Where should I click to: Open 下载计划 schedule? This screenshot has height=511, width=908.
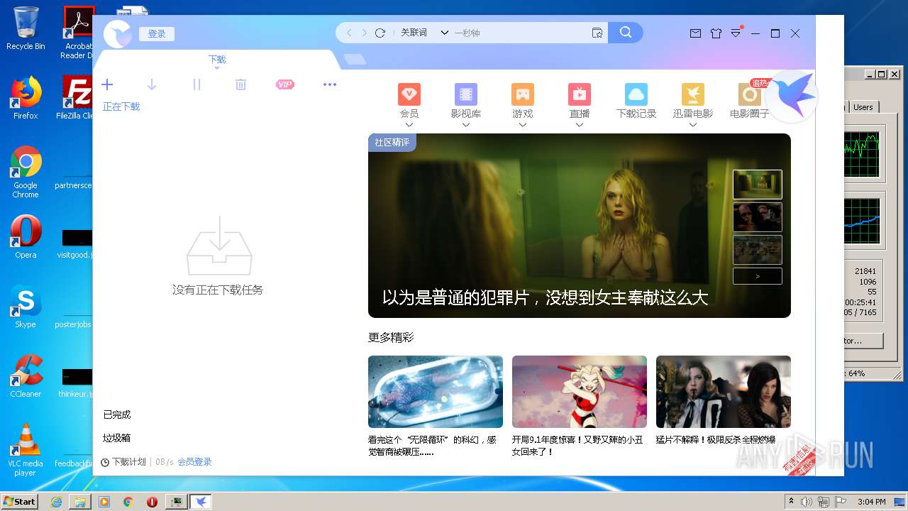coord(123,462)
